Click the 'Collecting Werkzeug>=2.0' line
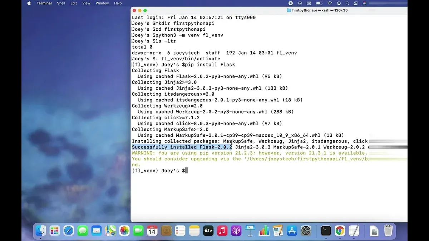 click(x=167, y=106)
